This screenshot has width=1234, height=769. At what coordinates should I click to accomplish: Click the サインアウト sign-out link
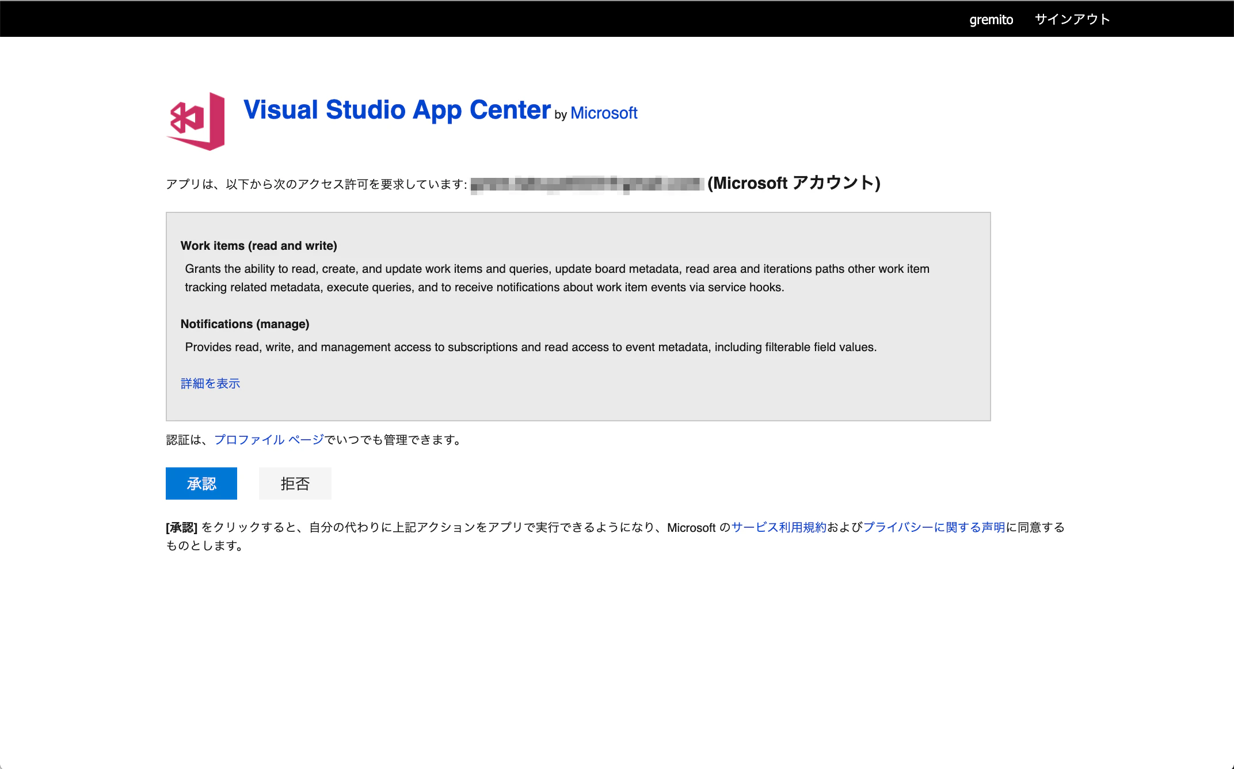(x=1072, y=19)
